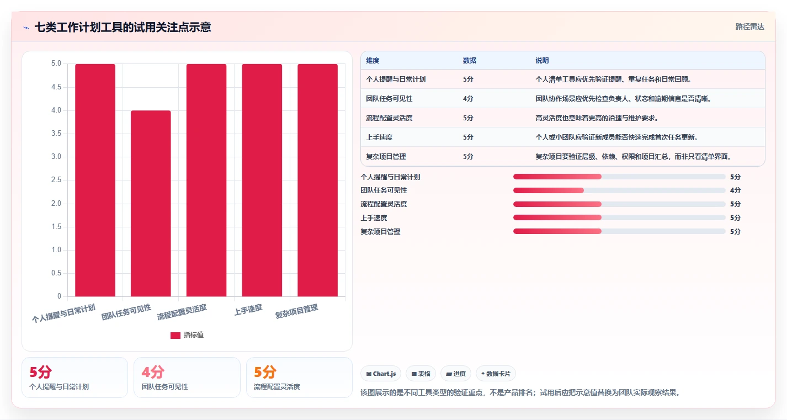Click the lightning icon beside the title
Image resolution: width=787 pixels, height=420 pixels.
[x=26, y=28]
